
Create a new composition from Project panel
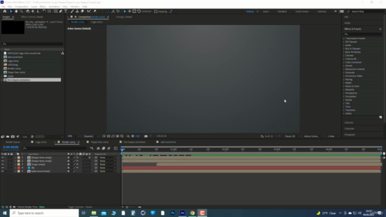tap(13, 137)
